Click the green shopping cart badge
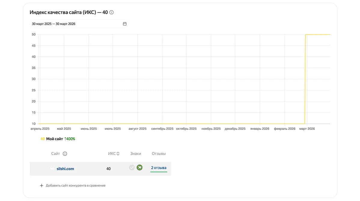 coord(139,168)
